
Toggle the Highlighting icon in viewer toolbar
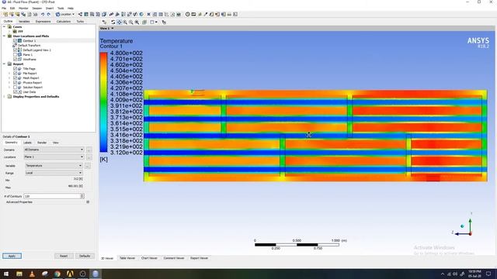144,22
